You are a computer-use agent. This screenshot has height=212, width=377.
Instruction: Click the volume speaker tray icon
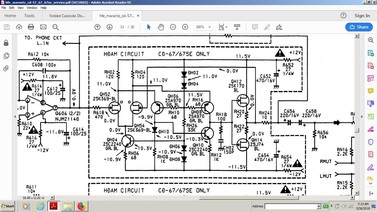pos(344,206)
